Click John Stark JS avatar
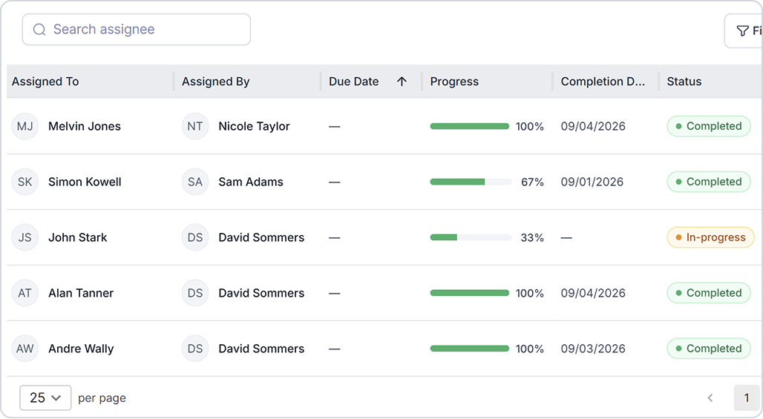Screen dimensions: 763x419 pyautogui.click(x=24, y=237)
